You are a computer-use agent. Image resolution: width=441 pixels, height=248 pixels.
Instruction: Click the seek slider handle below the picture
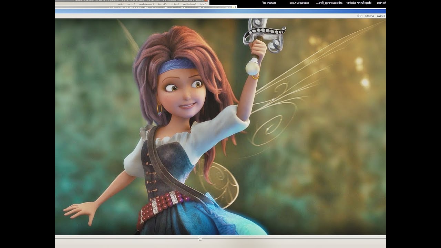pyautogui.click(x=200, y=238)
